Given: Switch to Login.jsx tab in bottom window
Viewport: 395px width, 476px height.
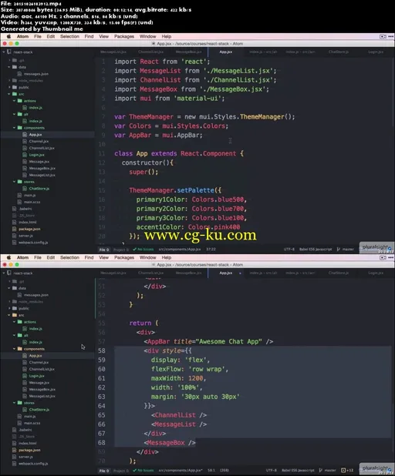Looking at the screenshot, I should (376, 273).
